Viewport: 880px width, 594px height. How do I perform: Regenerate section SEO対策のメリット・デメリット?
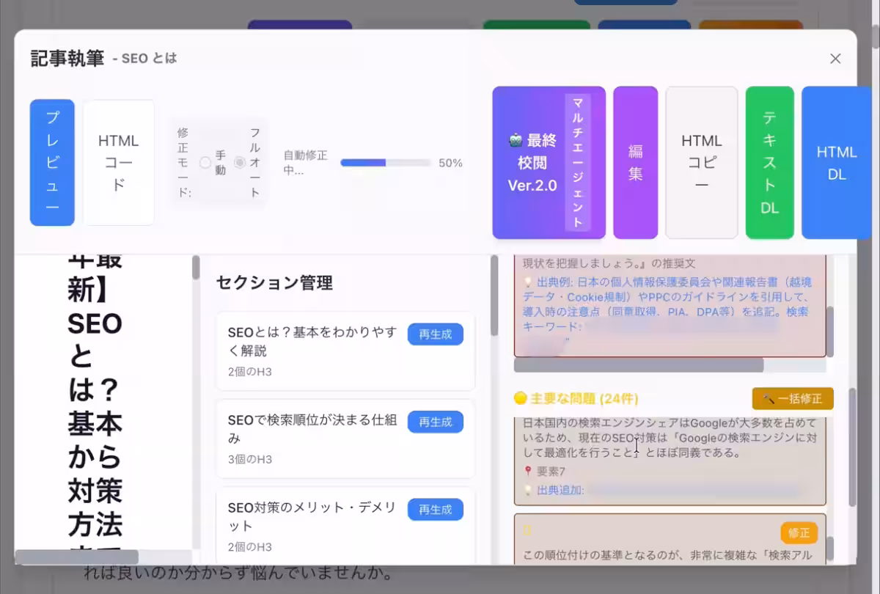coord(436,509)
